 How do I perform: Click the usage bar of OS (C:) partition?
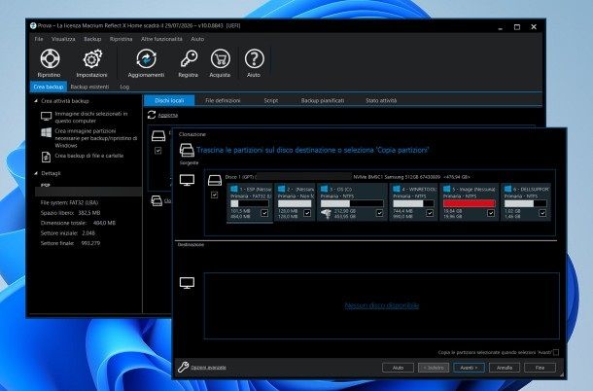pyautogui.click(x=352, y=203)
